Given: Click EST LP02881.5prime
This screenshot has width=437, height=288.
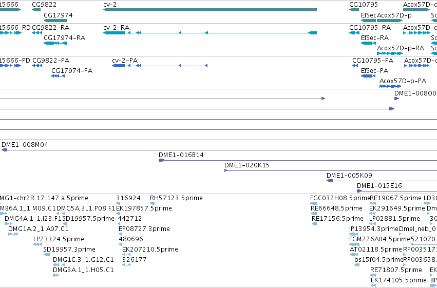Looking at the screenshot, I should 394,219.
